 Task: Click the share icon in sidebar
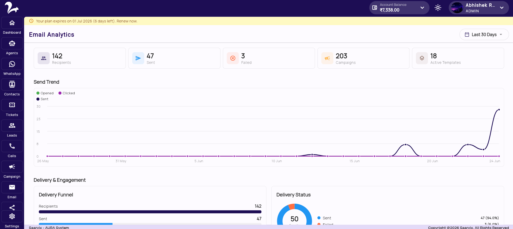pyautogui.click(x=12, y=208)
